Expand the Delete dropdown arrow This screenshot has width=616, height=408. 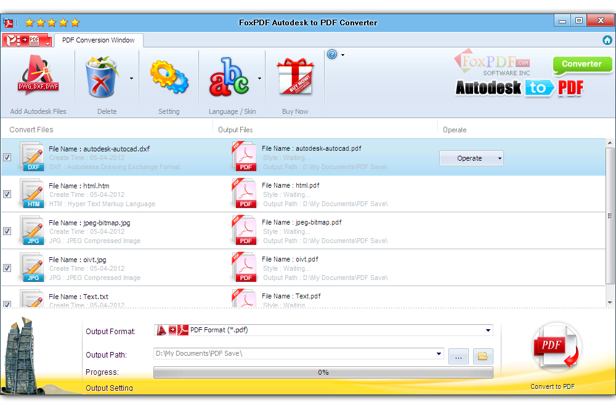click(x=131, y=79)
